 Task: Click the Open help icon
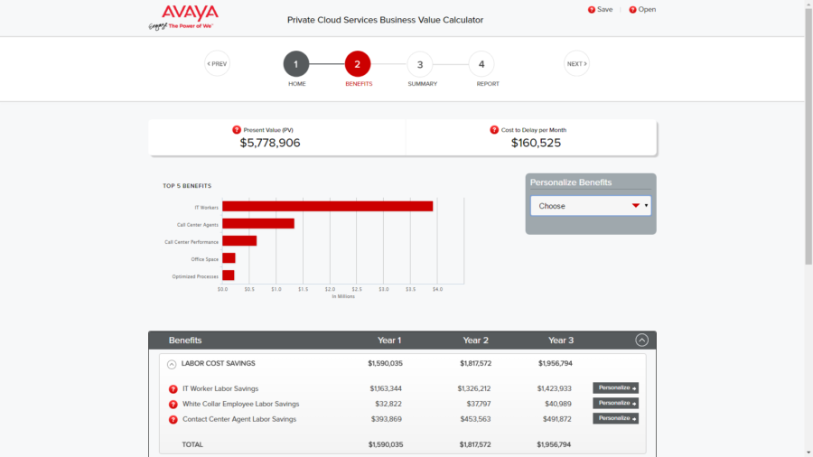[632, 10]
